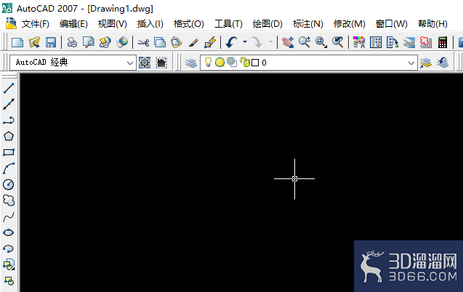Click the 3D DWF icon
Image resolution: width=463 pixels, height=292 pixels.
coord(122,42)
